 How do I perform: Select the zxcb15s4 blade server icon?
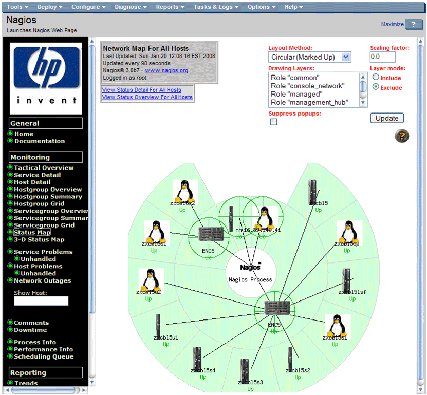click(x=197, y=360)
